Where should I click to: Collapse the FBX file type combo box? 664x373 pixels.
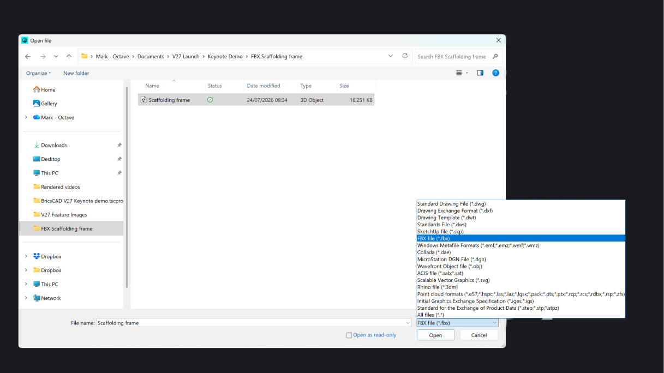click(495, 323)
